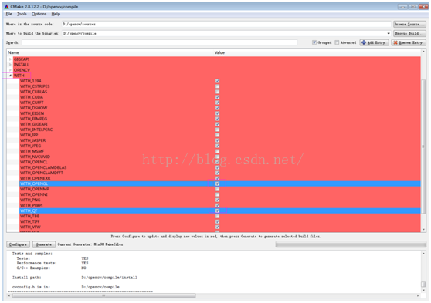Toggle the WITH_CUBLAS checkbox
The width and height of the screenshot is (431, 303).
click(217, 92)
